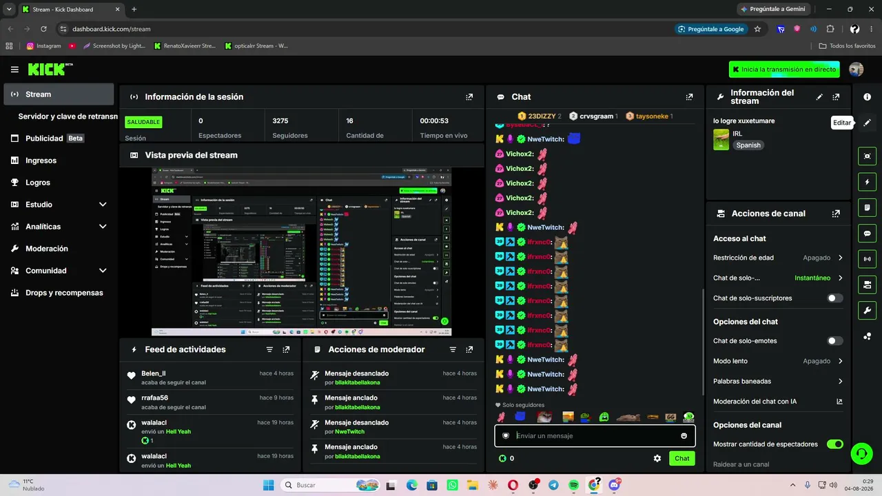
Task: Open the Moderación del chat con IA external link
Action: [x=839, y=402]
